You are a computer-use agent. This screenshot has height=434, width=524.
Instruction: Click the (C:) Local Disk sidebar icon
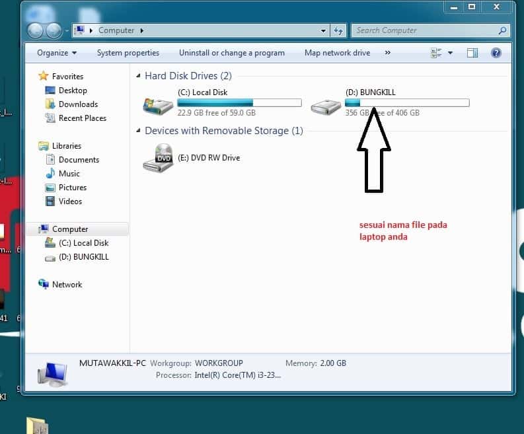tap(50, 242)
